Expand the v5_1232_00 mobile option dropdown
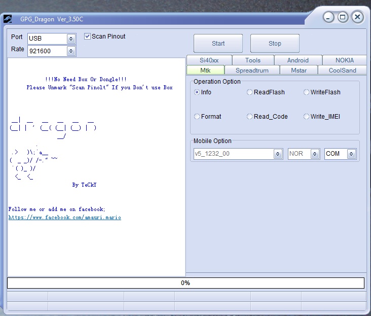 [278, 154]
